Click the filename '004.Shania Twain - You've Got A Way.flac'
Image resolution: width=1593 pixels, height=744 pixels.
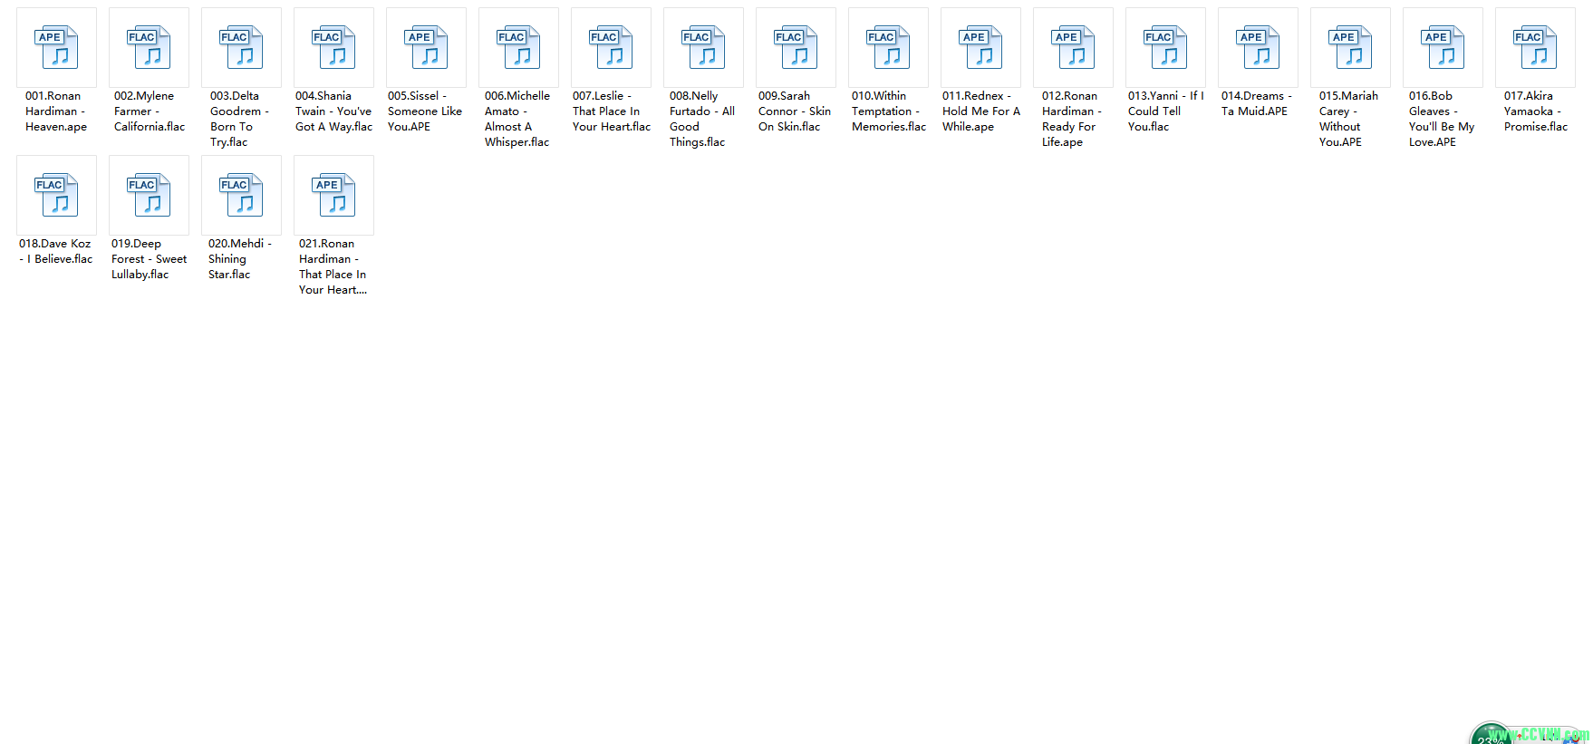(x=333, y=111)
